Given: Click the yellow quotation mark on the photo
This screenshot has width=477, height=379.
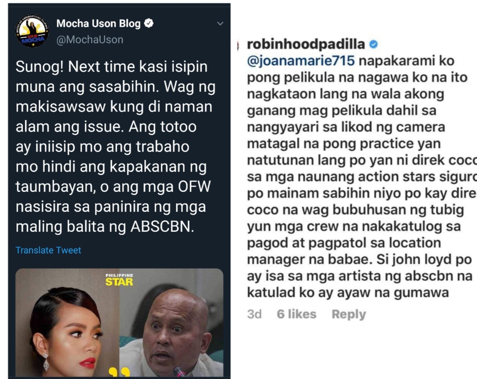Looking at the screenshot, I should (119, 372).
